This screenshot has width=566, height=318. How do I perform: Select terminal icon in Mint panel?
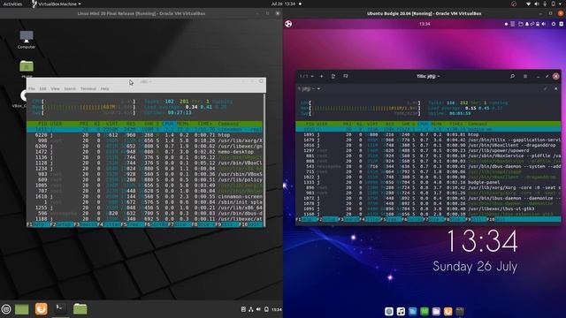[x=60, y=308]
